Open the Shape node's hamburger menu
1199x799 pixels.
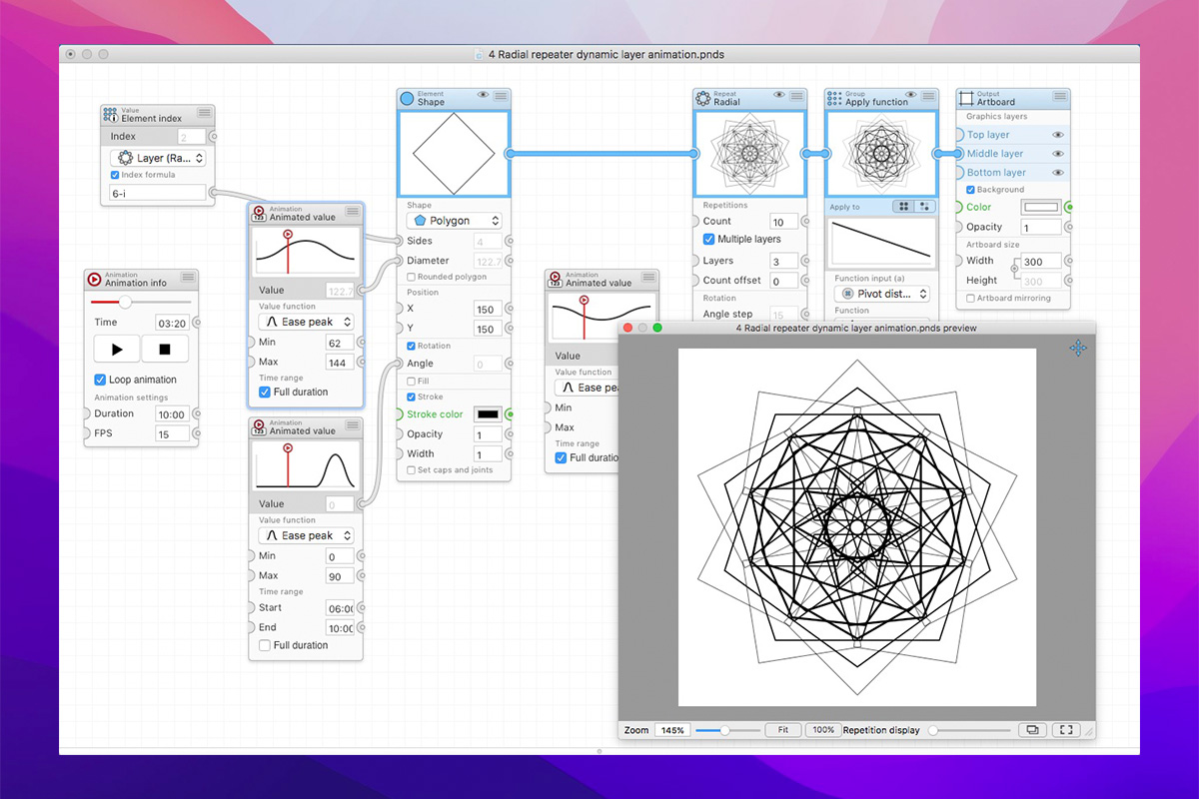tap(501, 95)
